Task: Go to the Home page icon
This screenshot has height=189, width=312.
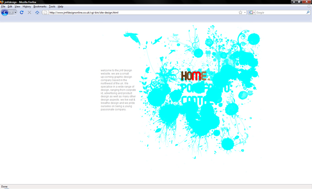Action: pos(37,13)
